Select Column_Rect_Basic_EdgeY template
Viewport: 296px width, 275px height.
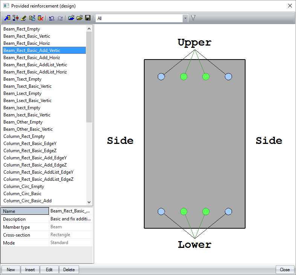[44, 144]
